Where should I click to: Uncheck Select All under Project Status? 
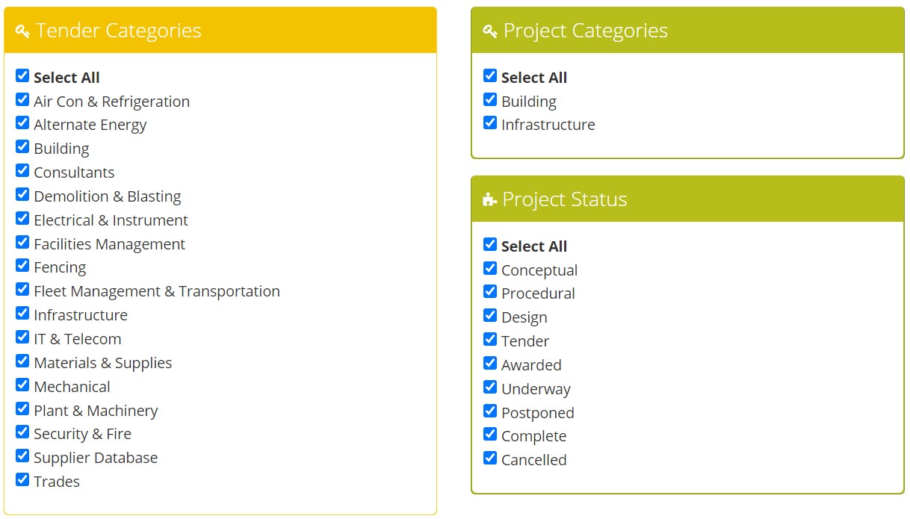490,244
